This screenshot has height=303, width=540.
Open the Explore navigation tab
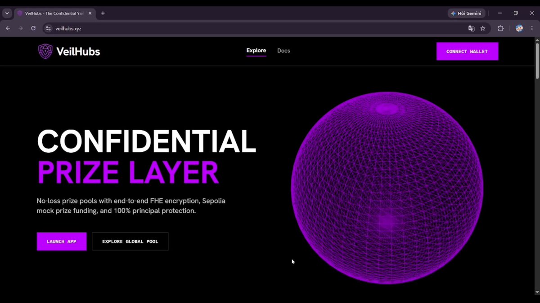(256, 51)
